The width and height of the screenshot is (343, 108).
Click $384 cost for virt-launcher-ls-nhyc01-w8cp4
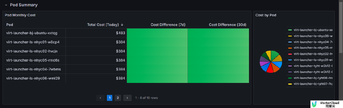coord(96,42)
